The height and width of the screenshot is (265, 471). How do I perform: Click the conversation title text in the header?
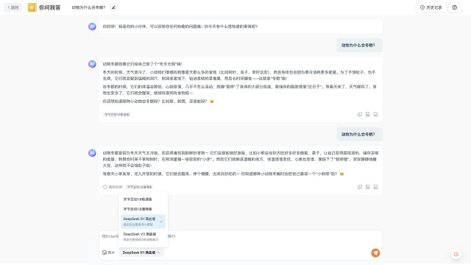pos(88,7)
